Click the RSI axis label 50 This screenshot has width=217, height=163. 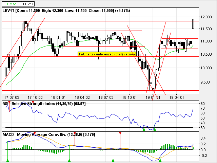[x=202, y=118]
